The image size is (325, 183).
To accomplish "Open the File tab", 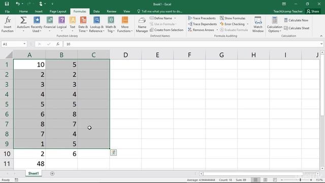I will tap(7, 11).
